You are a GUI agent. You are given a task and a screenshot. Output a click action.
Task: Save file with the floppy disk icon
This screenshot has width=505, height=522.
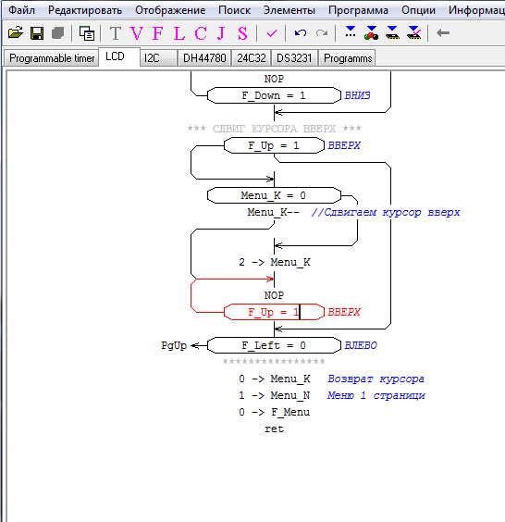point(37,33)
